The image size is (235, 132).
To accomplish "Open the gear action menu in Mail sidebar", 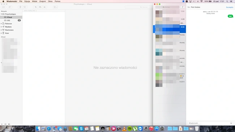I will coord(9,124).
